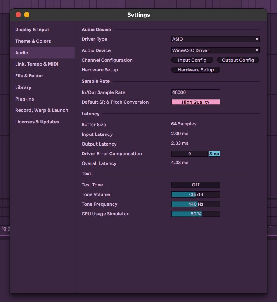Click the 64 Samples buffer size value

(x=184, y=124)
